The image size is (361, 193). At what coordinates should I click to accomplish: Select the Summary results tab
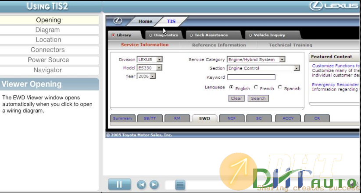point(122,118)
